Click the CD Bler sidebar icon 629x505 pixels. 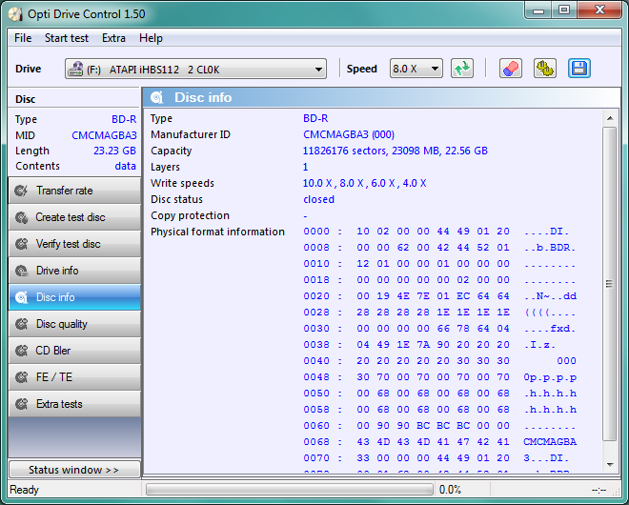click(x=21, y=351)
